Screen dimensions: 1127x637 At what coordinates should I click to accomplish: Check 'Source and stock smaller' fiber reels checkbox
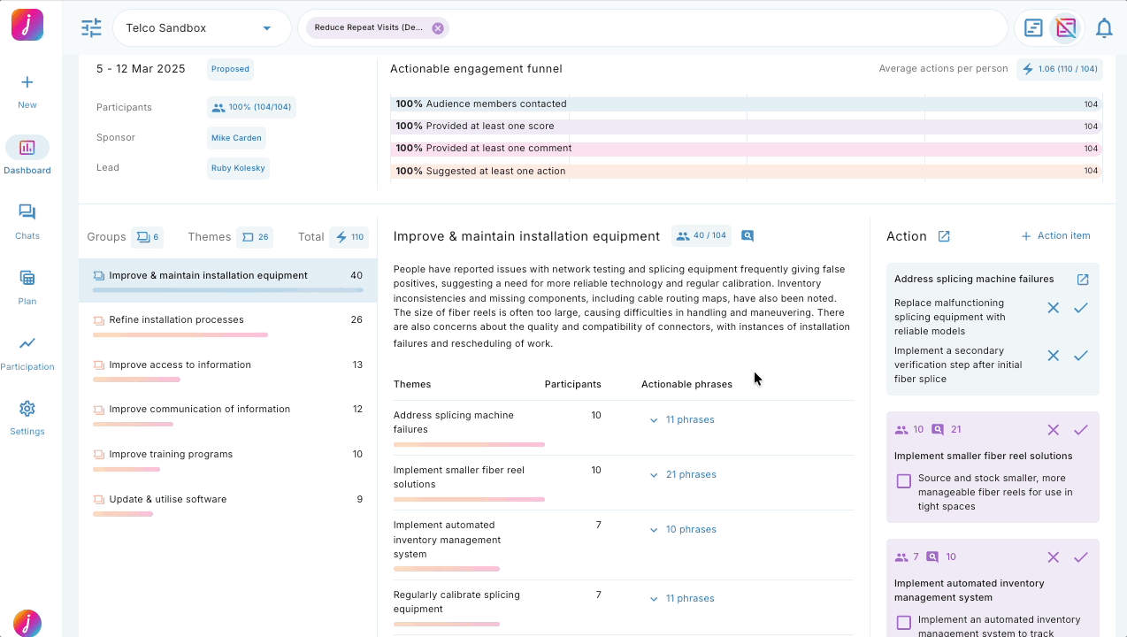[x=903, y=481]
